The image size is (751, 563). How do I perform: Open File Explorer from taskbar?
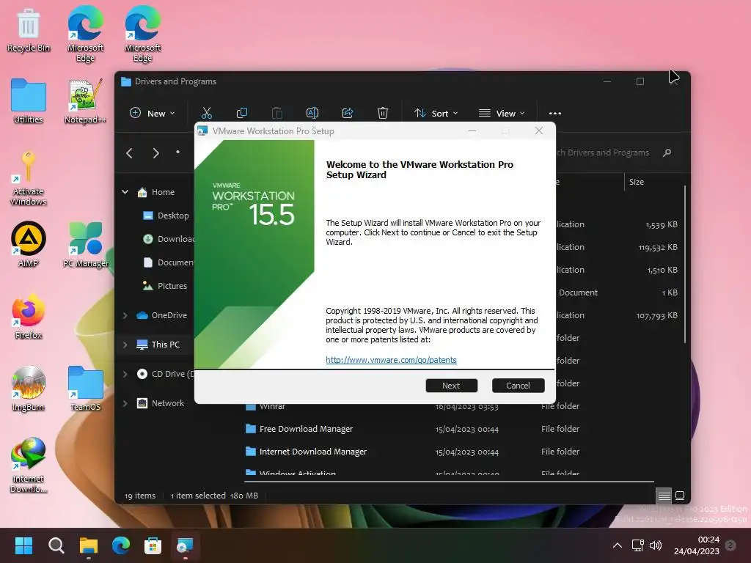[x=88, y=545]
